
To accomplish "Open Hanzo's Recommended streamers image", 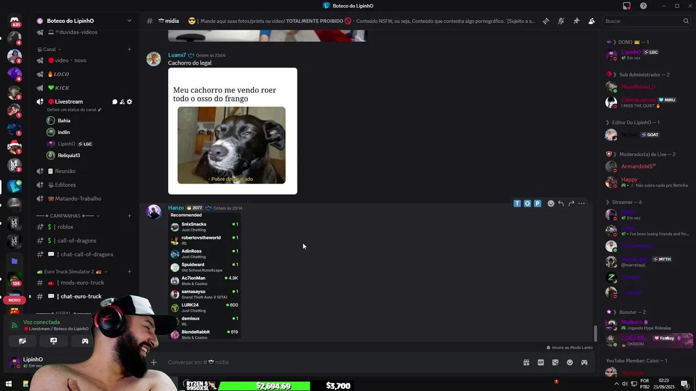I will coord(205,276).
